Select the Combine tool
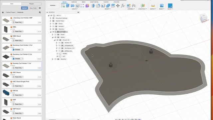This screenshot has width=213, height=120. [108, 6]
